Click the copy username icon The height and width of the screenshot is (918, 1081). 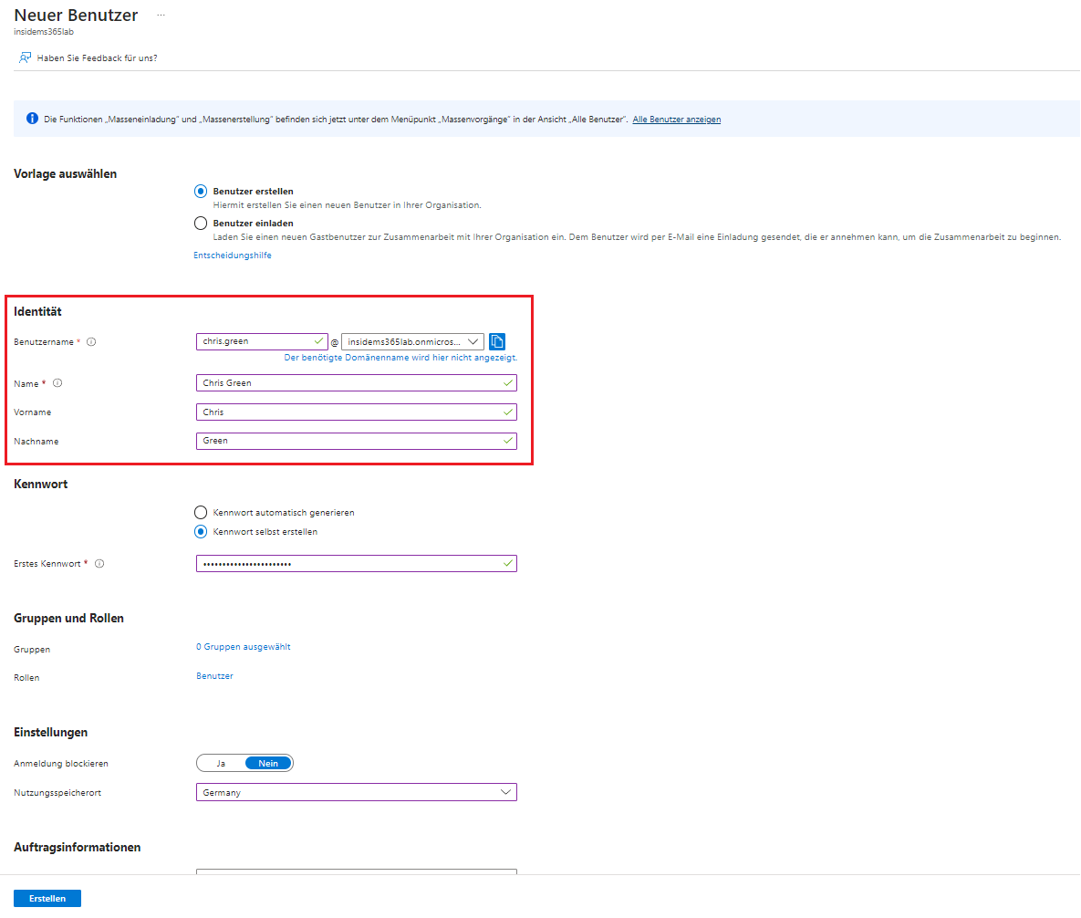coord(497,341)
